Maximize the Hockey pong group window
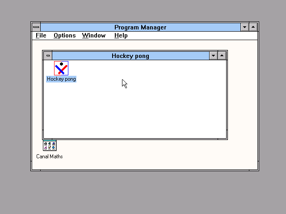Screen dimensions: 286x214 (x=222, y=56)
